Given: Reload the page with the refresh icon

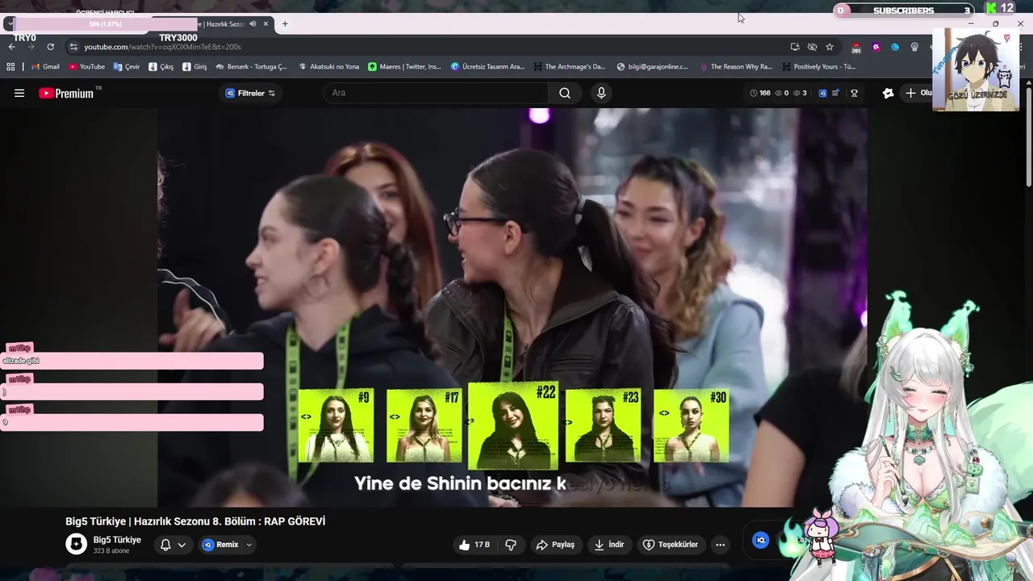Looking at the screenshot, I should [x=50, y=47].
